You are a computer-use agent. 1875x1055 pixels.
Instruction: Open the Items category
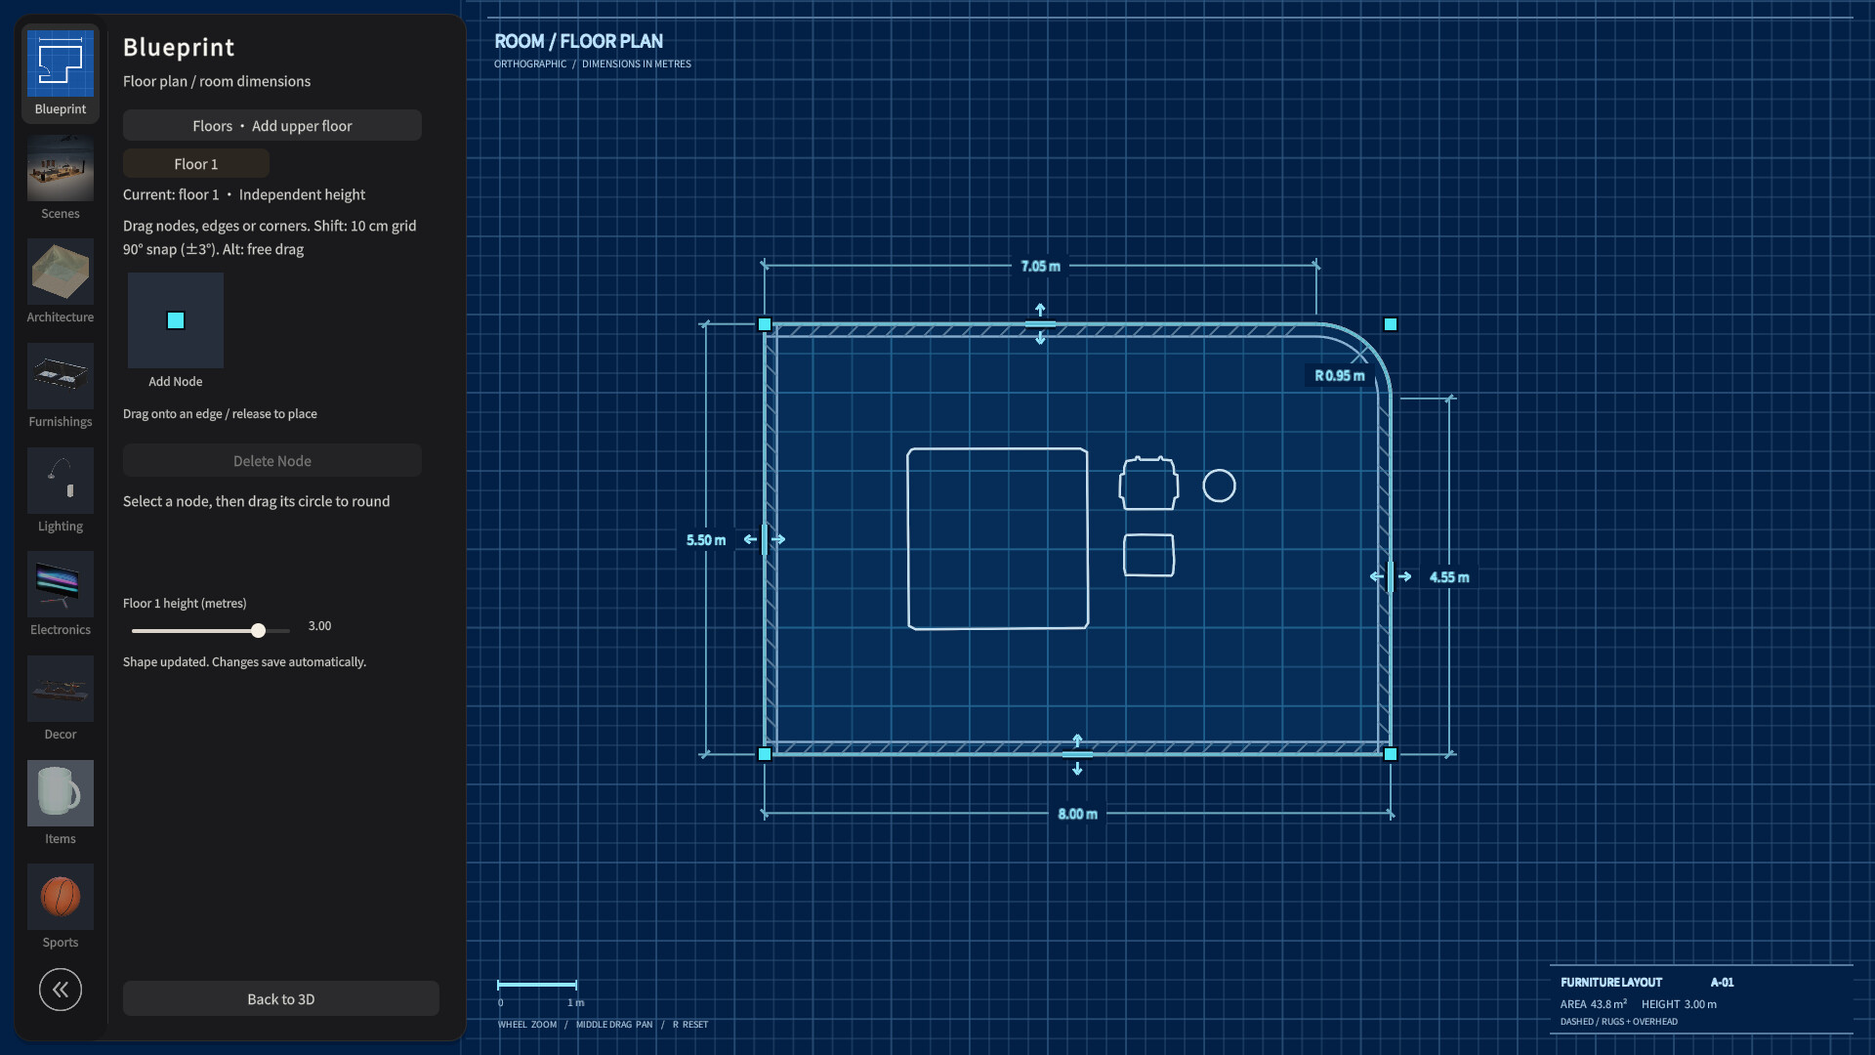click(x=61, y=804)
